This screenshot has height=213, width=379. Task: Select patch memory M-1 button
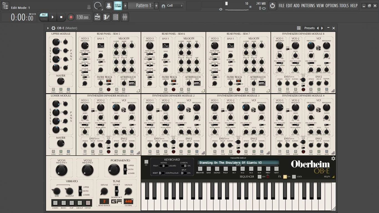234,169
